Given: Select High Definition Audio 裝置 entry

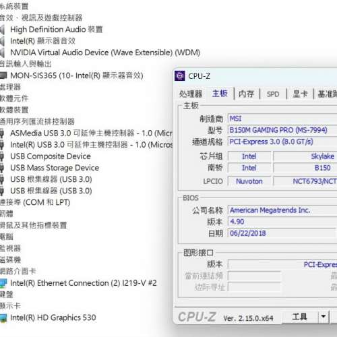Looking at the screenshot, I should [x=57, y=30].
